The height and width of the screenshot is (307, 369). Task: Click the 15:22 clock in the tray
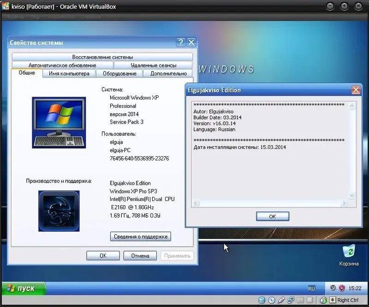coord(355,288)
